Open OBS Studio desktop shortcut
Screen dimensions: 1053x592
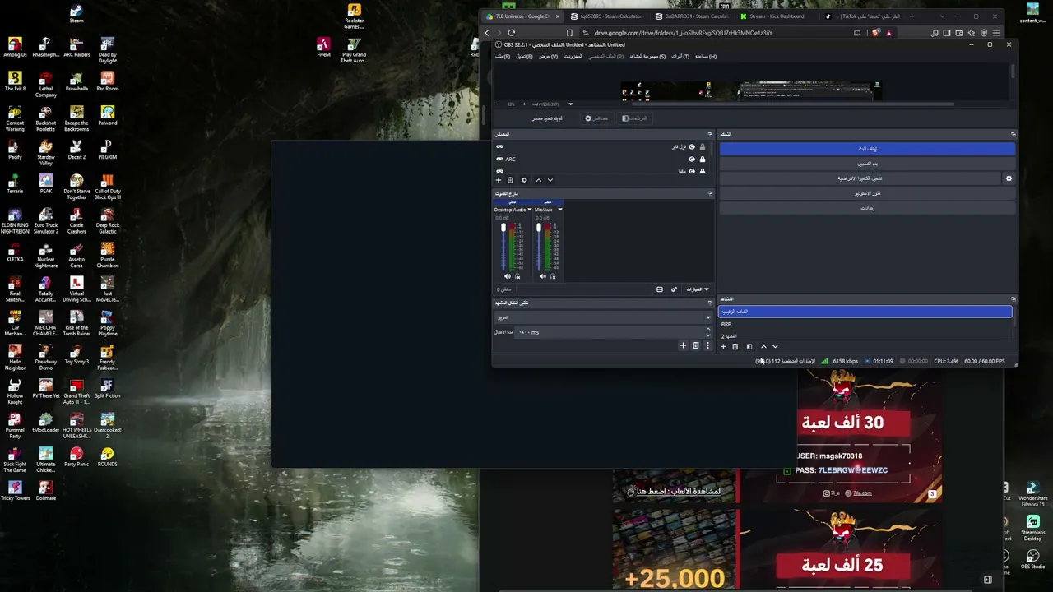coord(1032,558)
